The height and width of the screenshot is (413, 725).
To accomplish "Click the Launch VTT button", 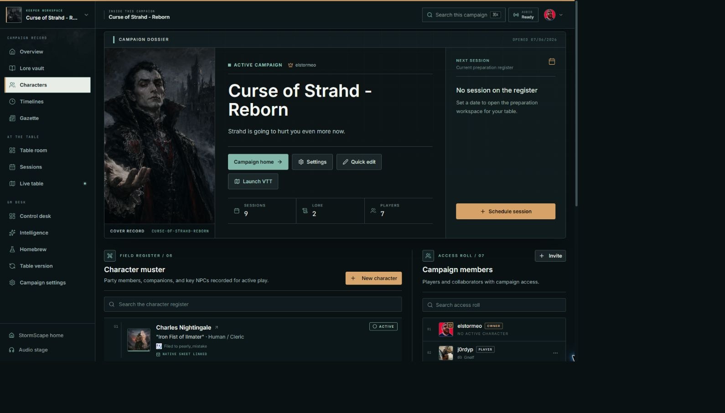I will (x=253, y=181).
